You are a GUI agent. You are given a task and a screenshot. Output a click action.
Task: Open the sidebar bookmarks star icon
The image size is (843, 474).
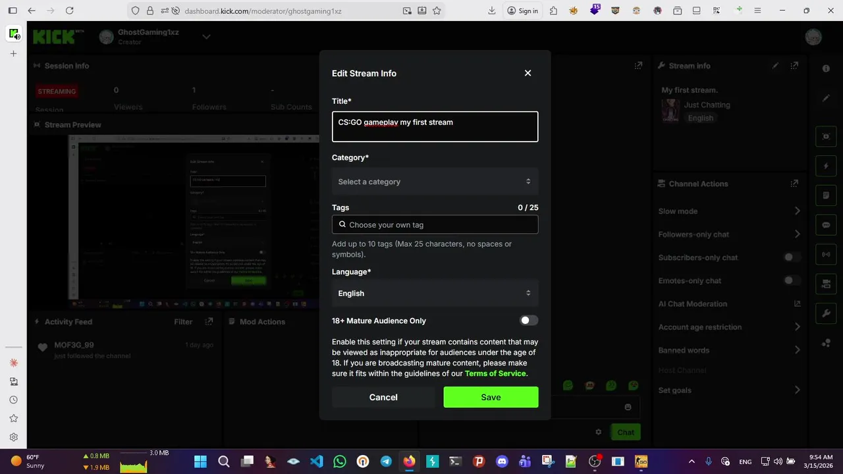point(13,418)
